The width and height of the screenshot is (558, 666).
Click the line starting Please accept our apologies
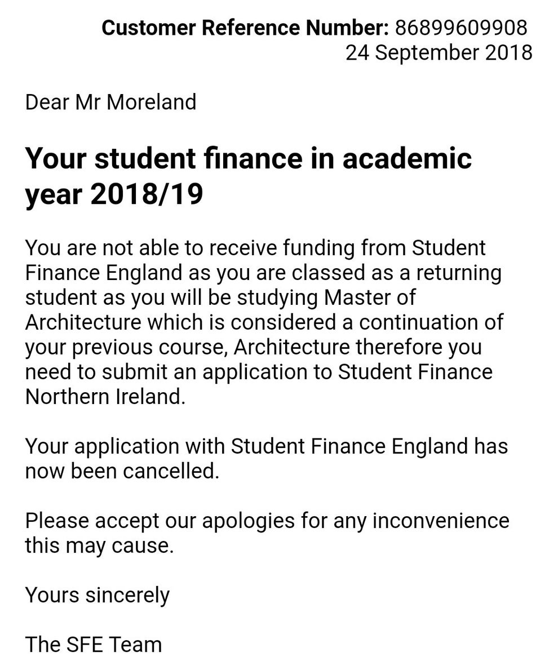(x=267, y=521)
